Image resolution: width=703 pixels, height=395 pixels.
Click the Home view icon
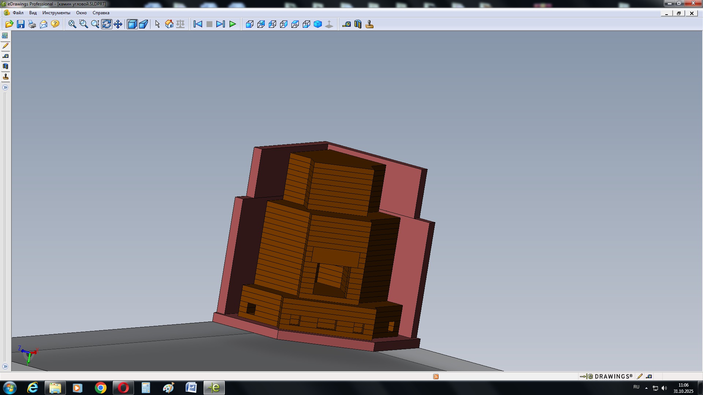tap(169, 24)
